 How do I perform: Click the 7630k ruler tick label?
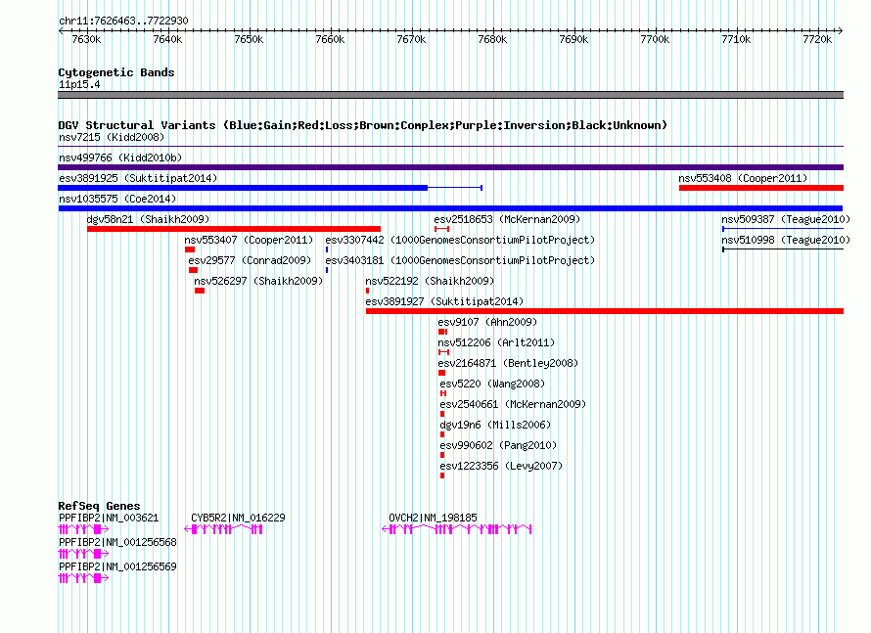coord(86,39)
